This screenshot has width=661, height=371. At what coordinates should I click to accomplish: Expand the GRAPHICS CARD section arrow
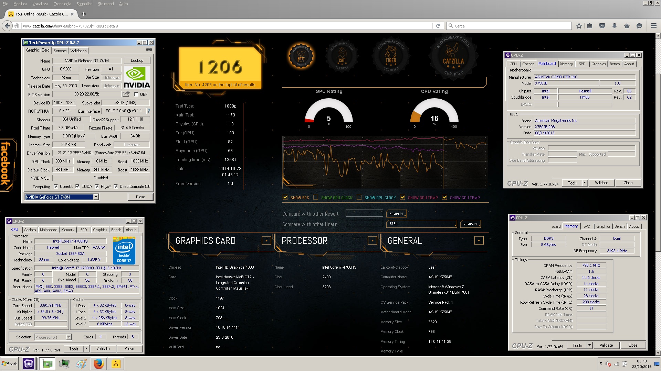[x=266, y=240]
